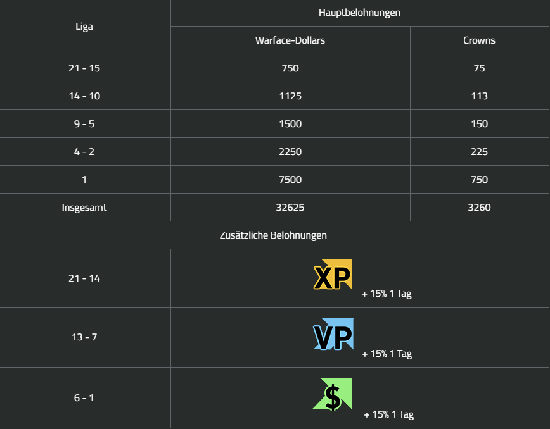Select the Zusätzliche Belohnungen section header
The width and height of the screenshot is (550, 429).
pyautogui.click(x=273, y=235)
